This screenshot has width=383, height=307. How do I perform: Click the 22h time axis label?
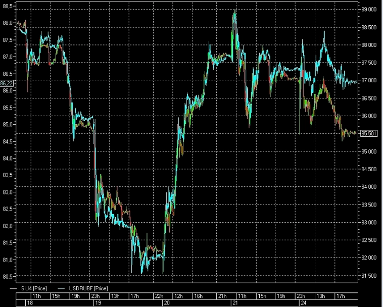pos(159,296)
